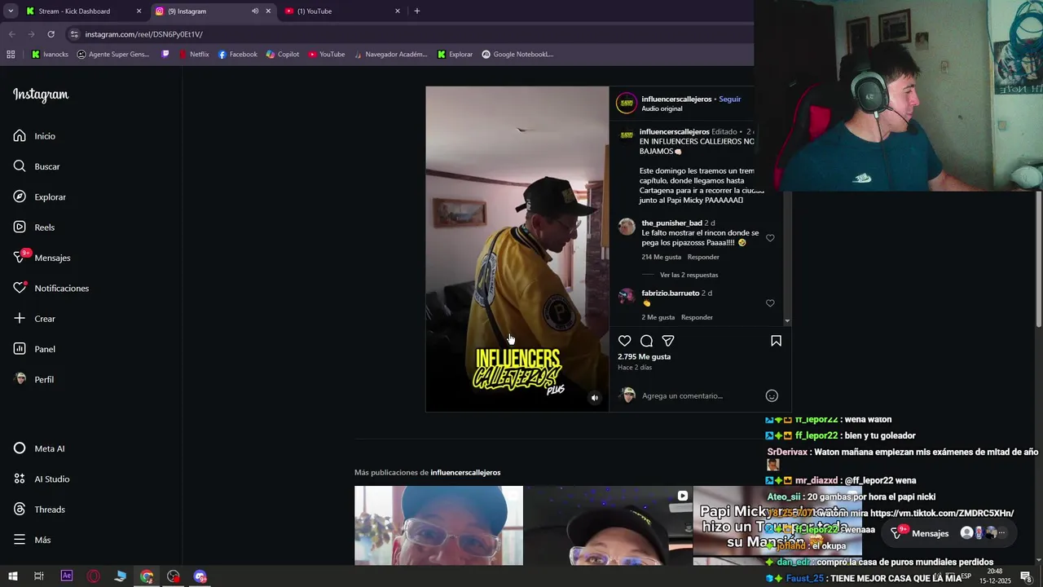Screen dimensions: 1043x587
Task: Click the Instagram logo
Action: [41, 95]
